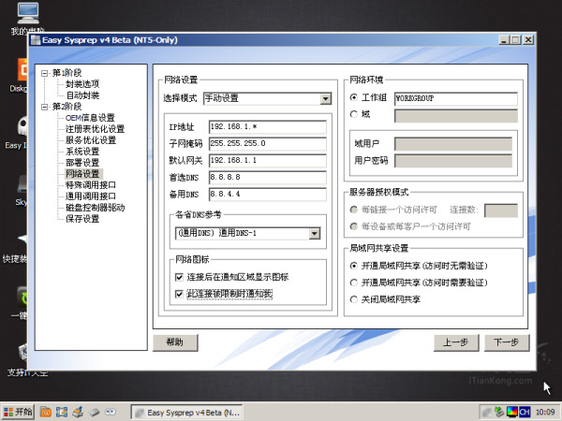
Task: Click the green network tray icon
Action: [499, 412]
